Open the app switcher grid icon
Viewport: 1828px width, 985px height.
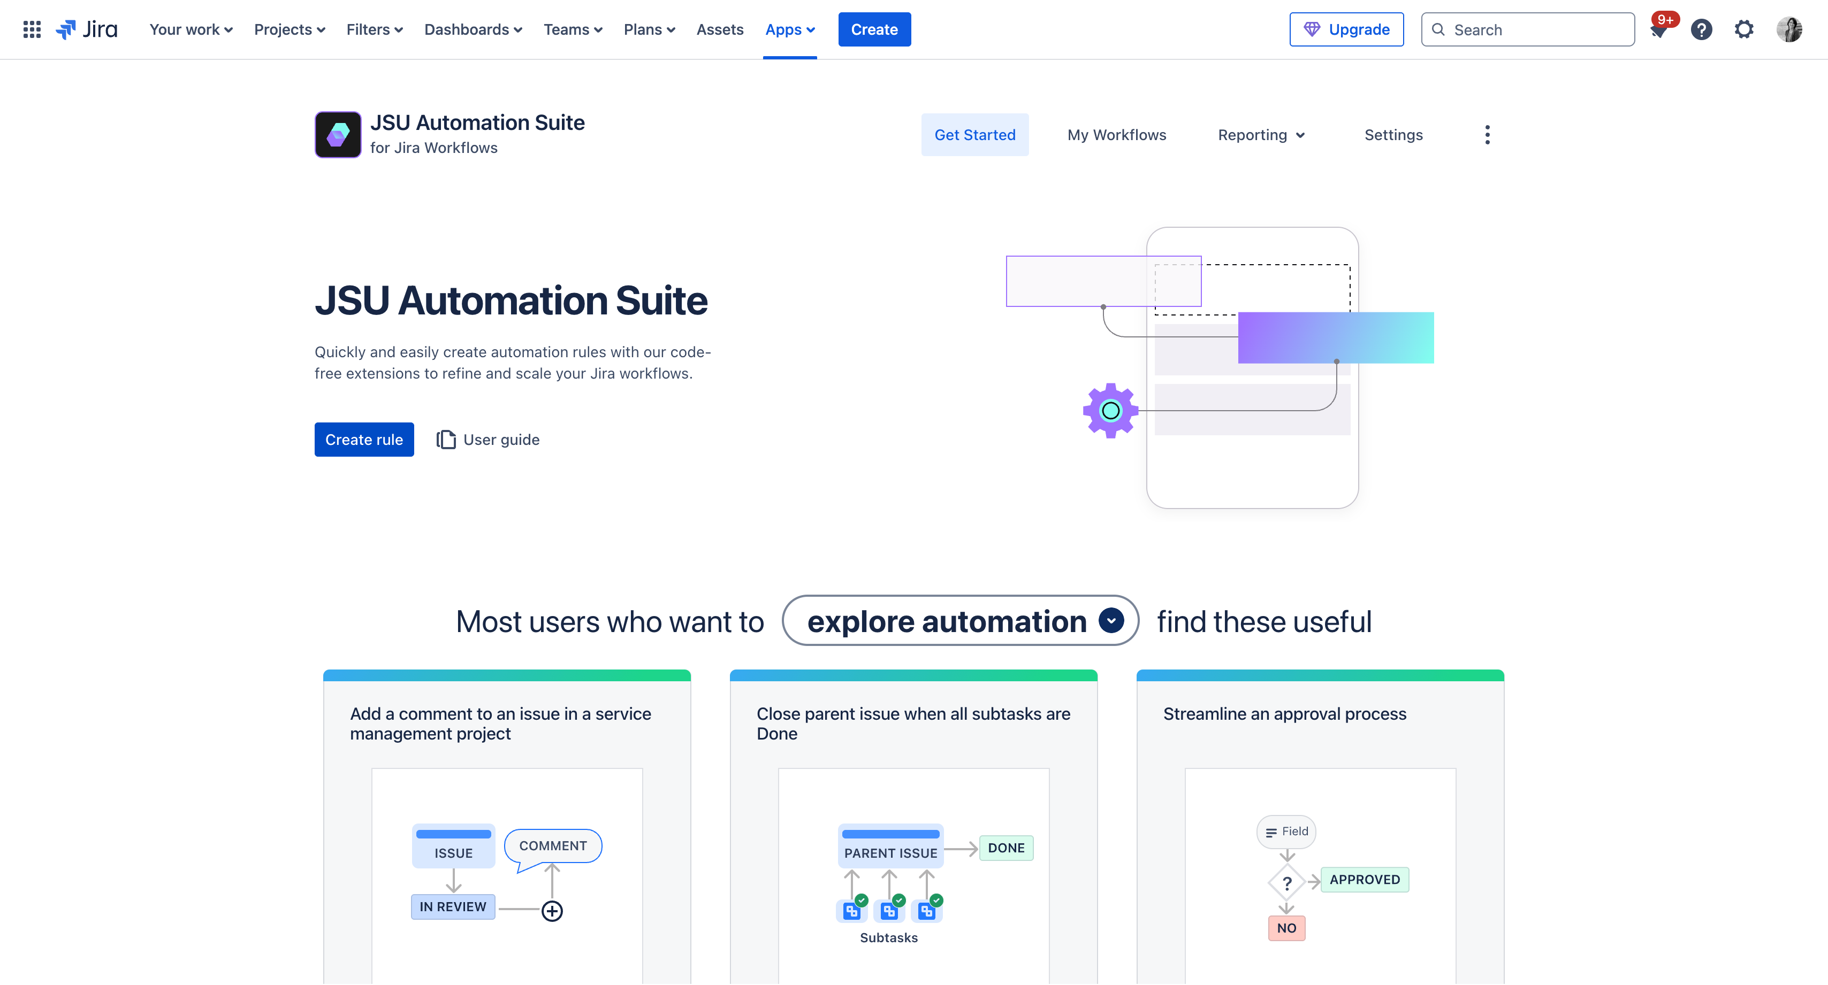point(32,29)
